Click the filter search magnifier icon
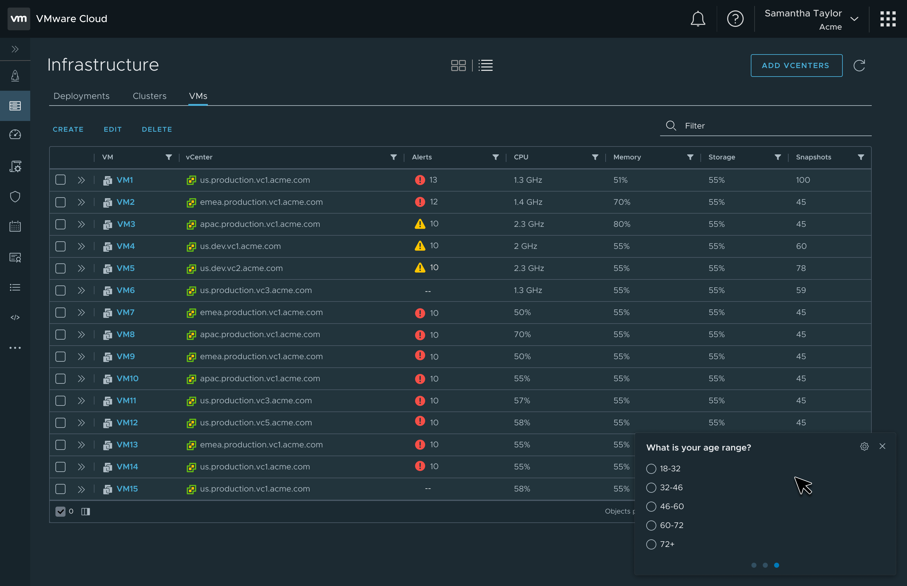 tap(671, 126)
